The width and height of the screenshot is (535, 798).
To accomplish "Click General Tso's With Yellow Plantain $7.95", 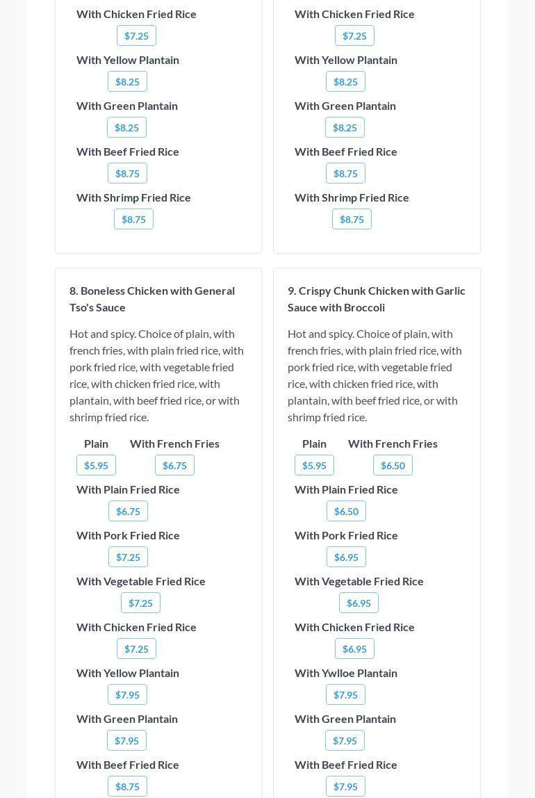I will coord(127,694).
